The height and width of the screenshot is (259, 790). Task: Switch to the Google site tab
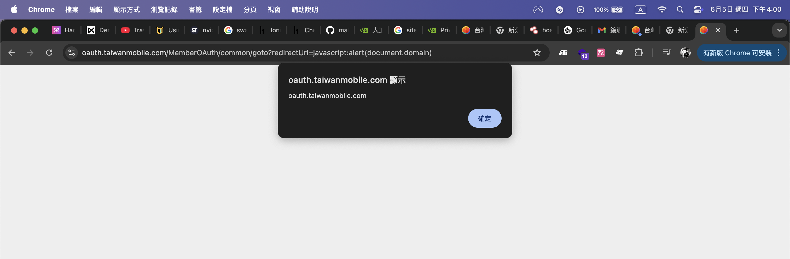(405, 30)
